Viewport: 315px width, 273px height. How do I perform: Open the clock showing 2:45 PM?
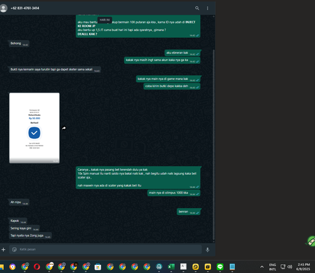point(303,267)
